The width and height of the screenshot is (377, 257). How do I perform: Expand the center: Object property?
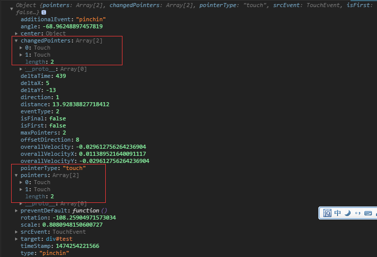[17, 33]
